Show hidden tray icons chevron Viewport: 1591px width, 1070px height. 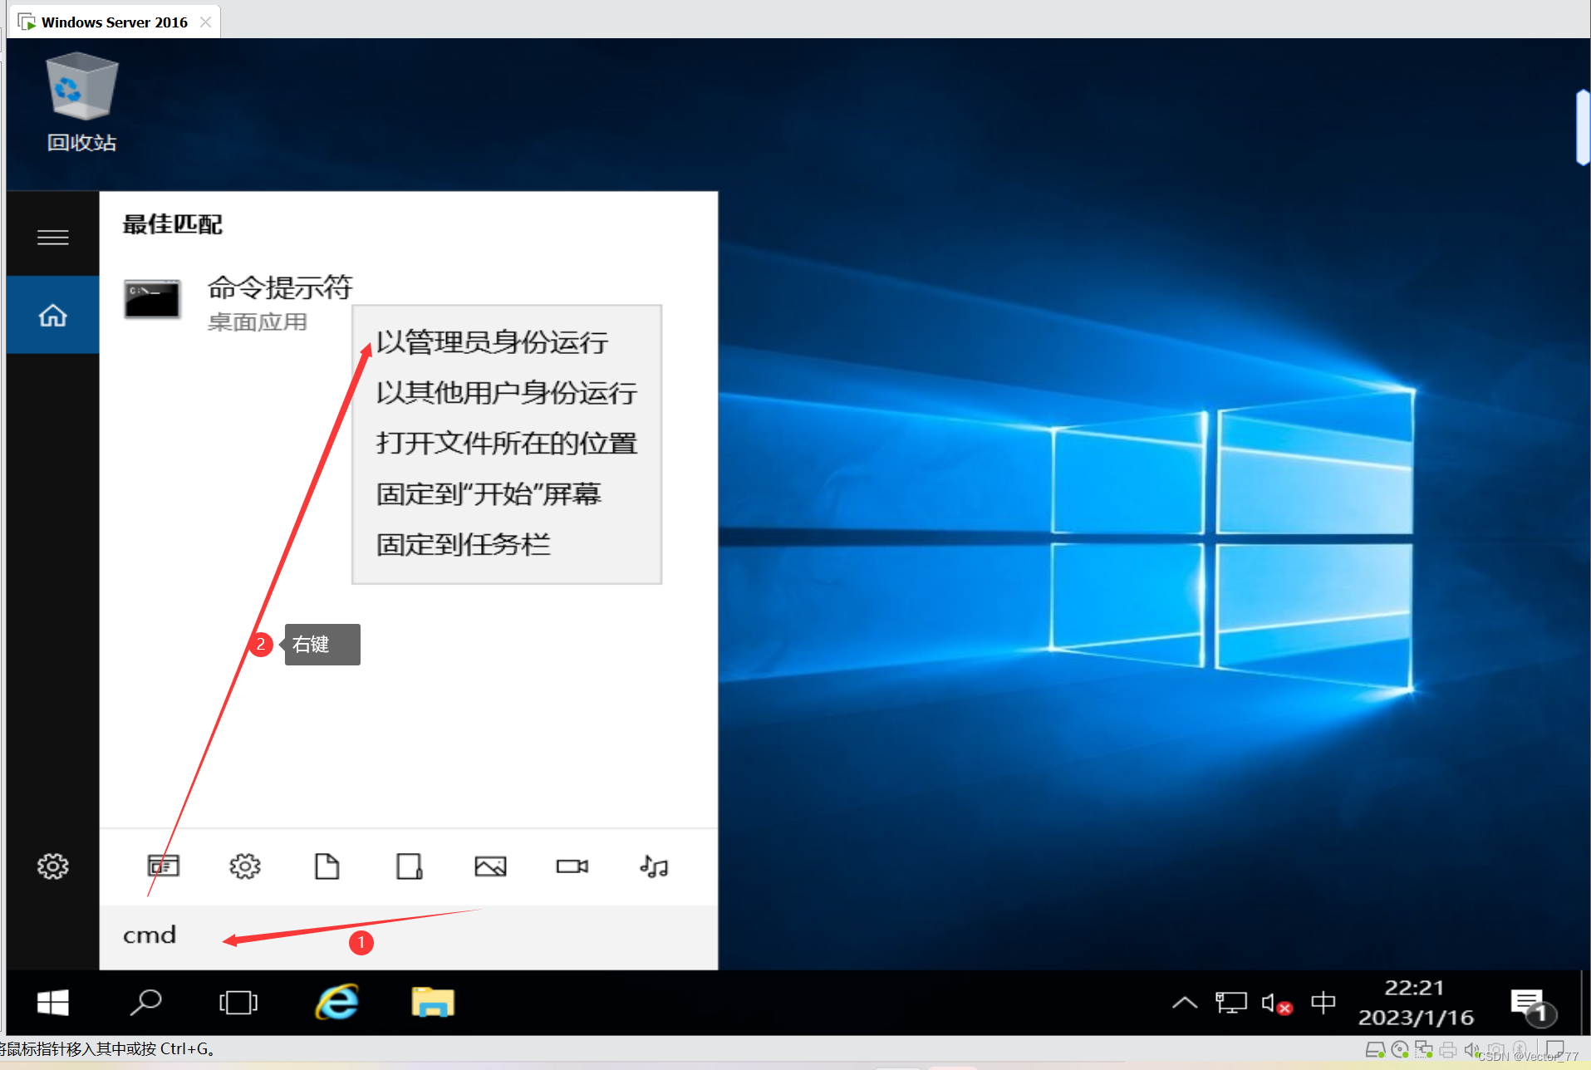pyautogui.click(x=1185, y=1003)
